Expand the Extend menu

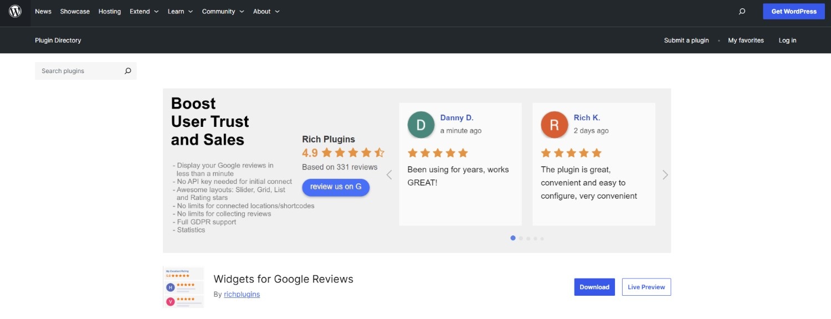click(144, 12)
